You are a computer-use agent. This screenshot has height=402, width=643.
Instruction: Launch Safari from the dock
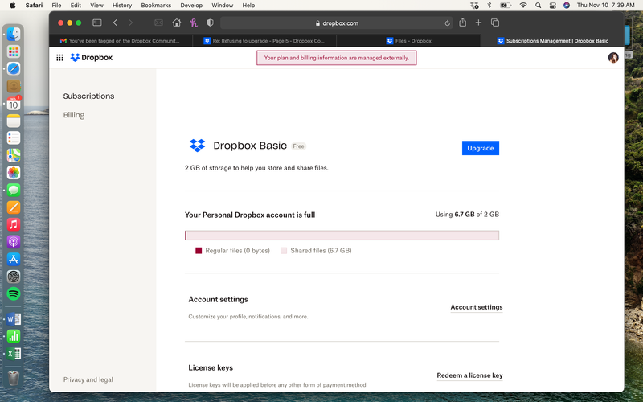14,69
